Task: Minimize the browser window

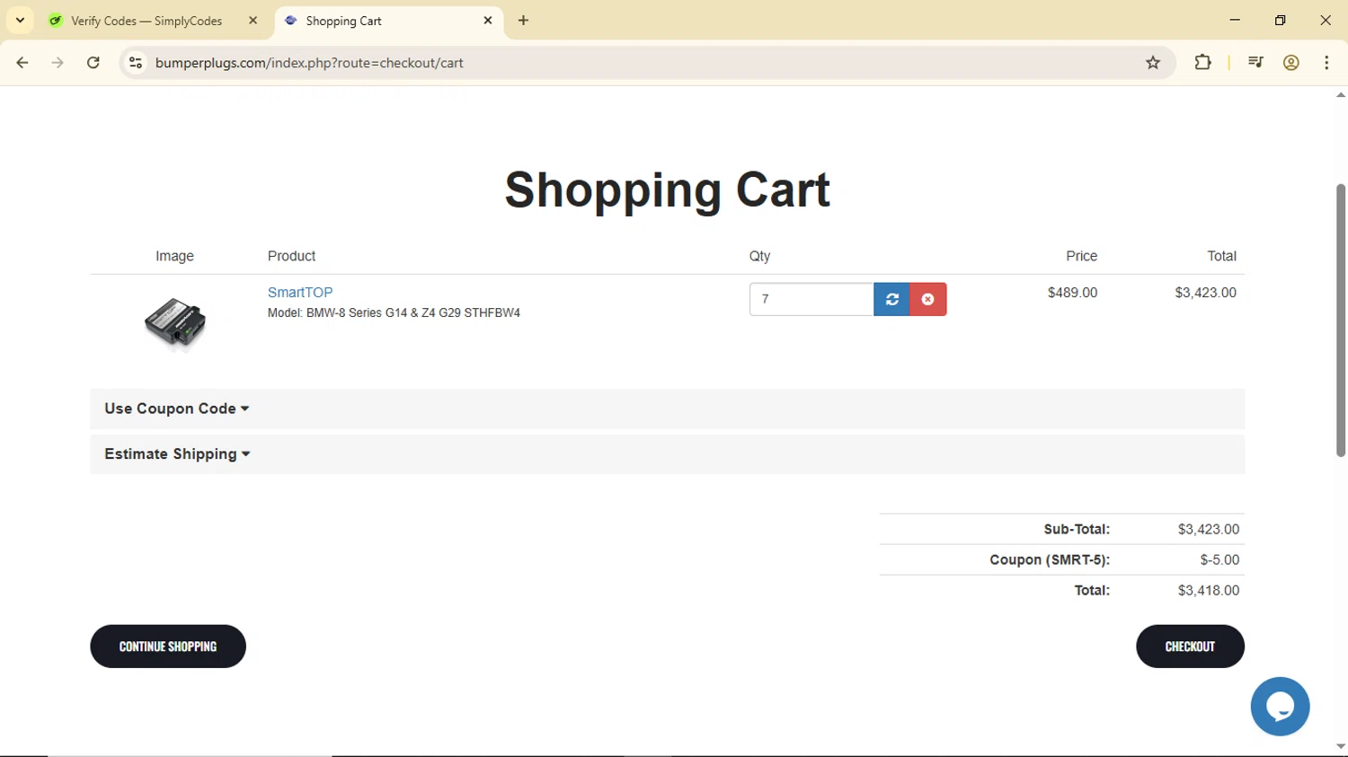Action: [1235, 20]
